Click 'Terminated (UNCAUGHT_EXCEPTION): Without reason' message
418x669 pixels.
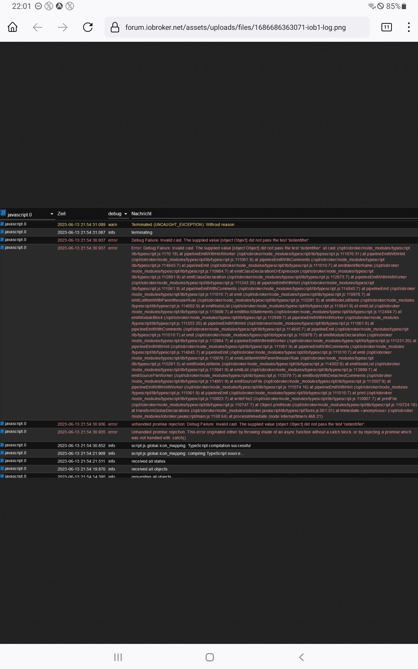pyautogui.click(x=183, y=224)
